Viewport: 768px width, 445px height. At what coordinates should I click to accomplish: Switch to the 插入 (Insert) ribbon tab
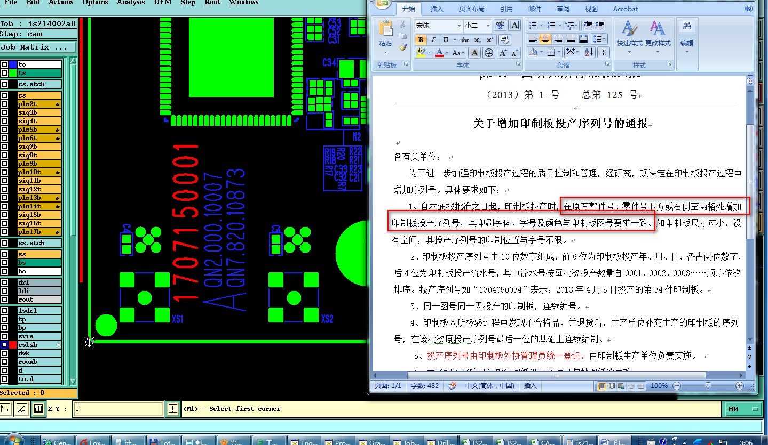437,9
